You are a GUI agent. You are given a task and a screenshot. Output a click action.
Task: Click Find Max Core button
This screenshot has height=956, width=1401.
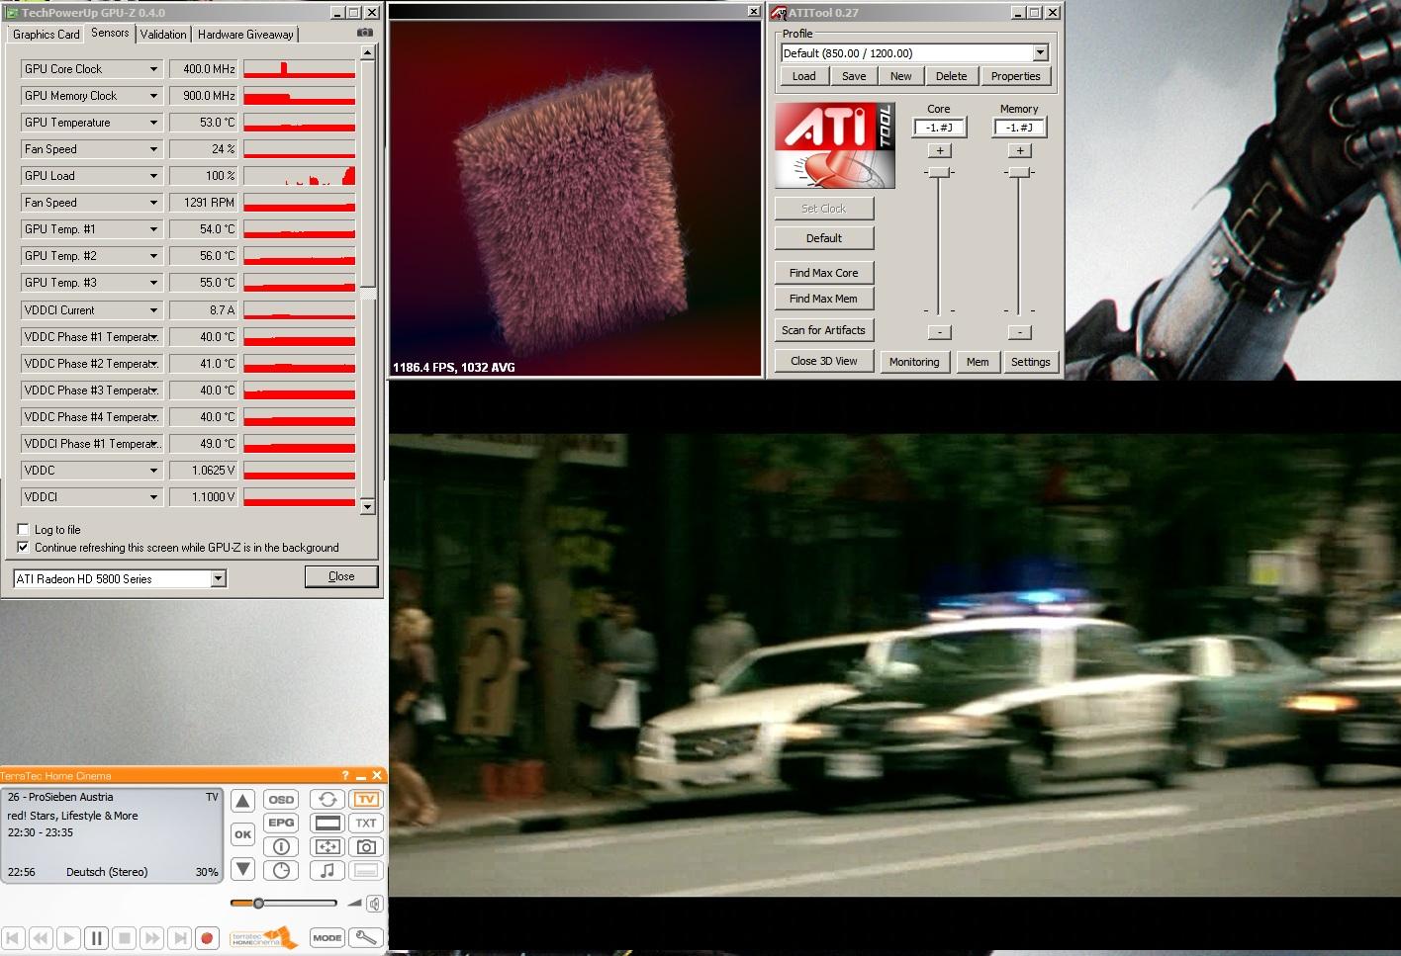coord(824,273)
